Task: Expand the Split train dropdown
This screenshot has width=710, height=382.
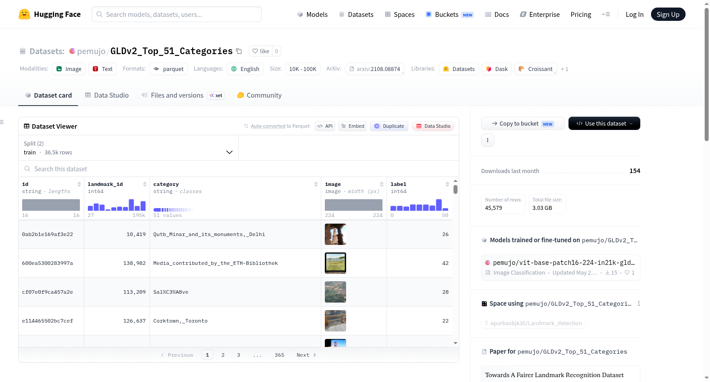Action: point(128,148)
